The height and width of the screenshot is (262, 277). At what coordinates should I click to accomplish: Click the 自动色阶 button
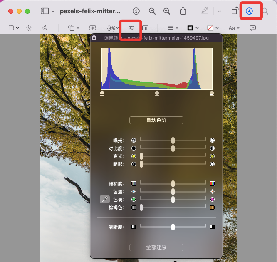point(156,120)
